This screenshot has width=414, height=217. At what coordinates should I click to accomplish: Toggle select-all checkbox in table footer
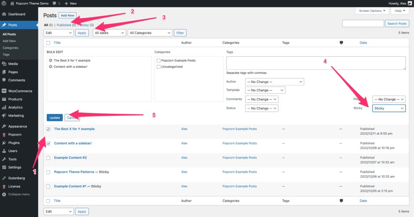point(48,201)
